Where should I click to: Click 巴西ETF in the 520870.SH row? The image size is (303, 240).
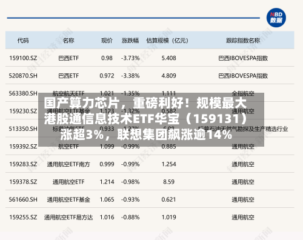[68, 76]
